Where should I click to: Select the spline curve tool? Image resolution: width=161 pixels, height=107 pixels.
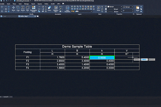tap(6, 7)
